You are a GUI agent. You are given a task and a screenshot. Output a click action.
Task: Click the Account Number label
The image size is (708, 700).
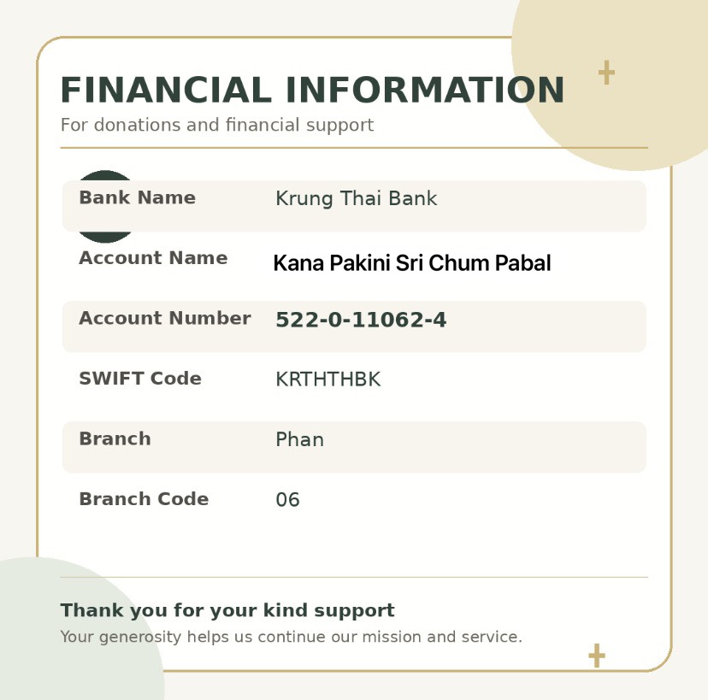[165, 318]
